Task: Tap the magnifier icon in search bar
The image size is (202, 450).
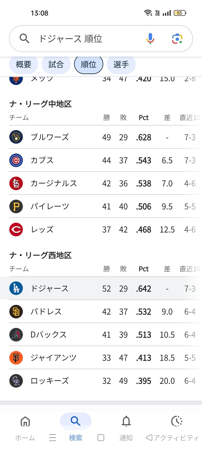Action: tap(24, 39)
